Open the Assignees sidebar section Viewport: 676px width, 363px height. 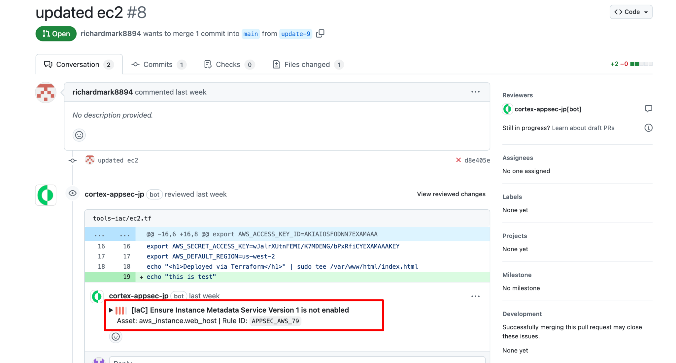coord(518,158)
